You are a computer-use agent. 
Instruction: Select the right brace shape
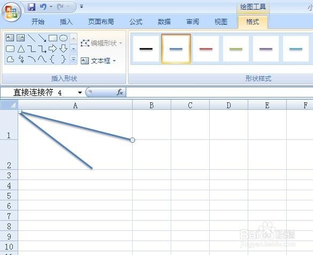point(64,59)
